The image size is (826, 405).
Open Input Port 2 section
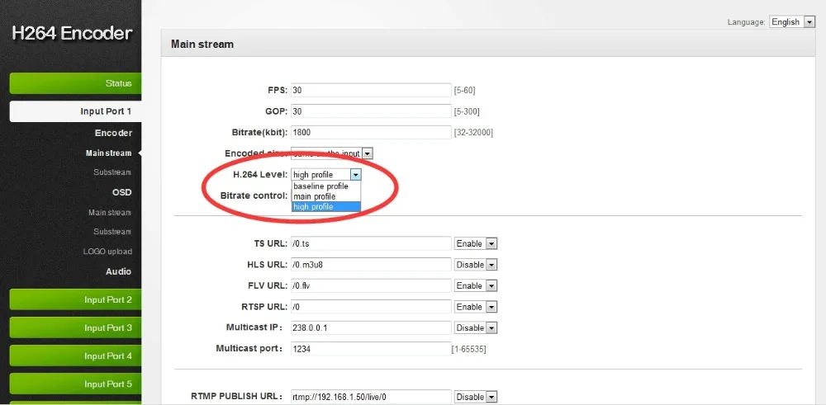click(75, 299)
